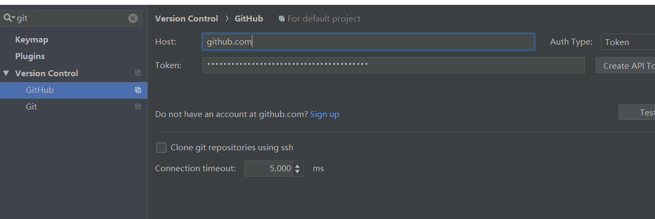Open the Auth Type dropdown
The height and width of the screenshot is (219, 655).
pos(627,42)
